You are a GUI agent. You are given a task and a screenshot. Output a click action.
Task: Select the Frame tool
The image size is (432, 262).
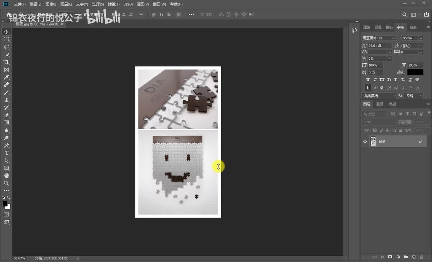[6, 70]
